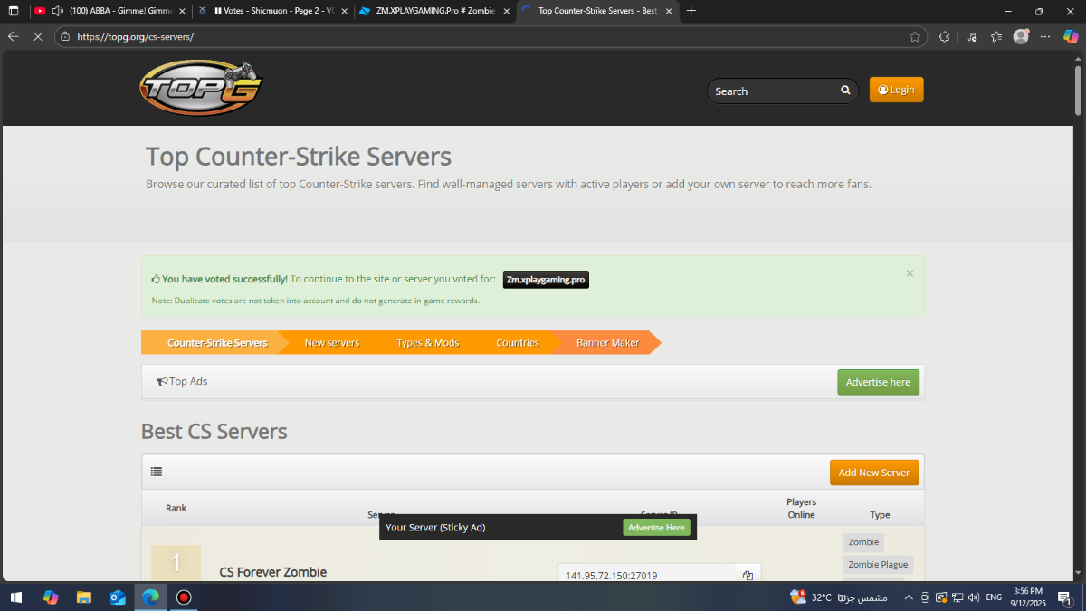Click the orange Login button
Image resolution: width=1086 pixels, height=611 pixels.
click(x=896, y=90)
